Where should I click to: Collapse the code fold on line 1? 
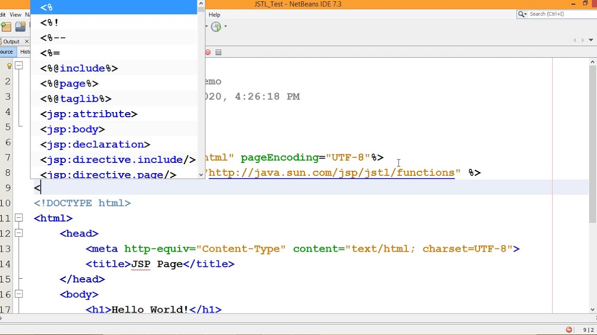click(19, 66)
